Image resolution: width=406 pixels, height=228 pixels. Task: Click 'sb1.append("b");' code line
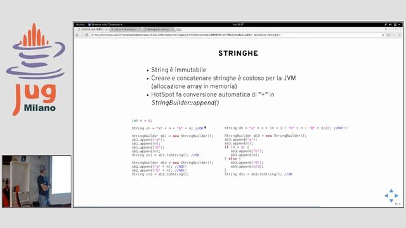click(x=148, y=148)
